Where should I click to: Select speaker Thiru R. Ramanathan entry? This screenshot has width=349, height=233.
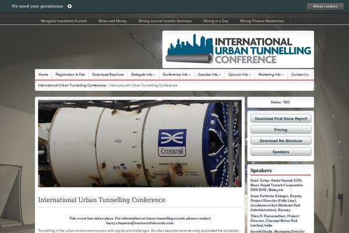275,221
